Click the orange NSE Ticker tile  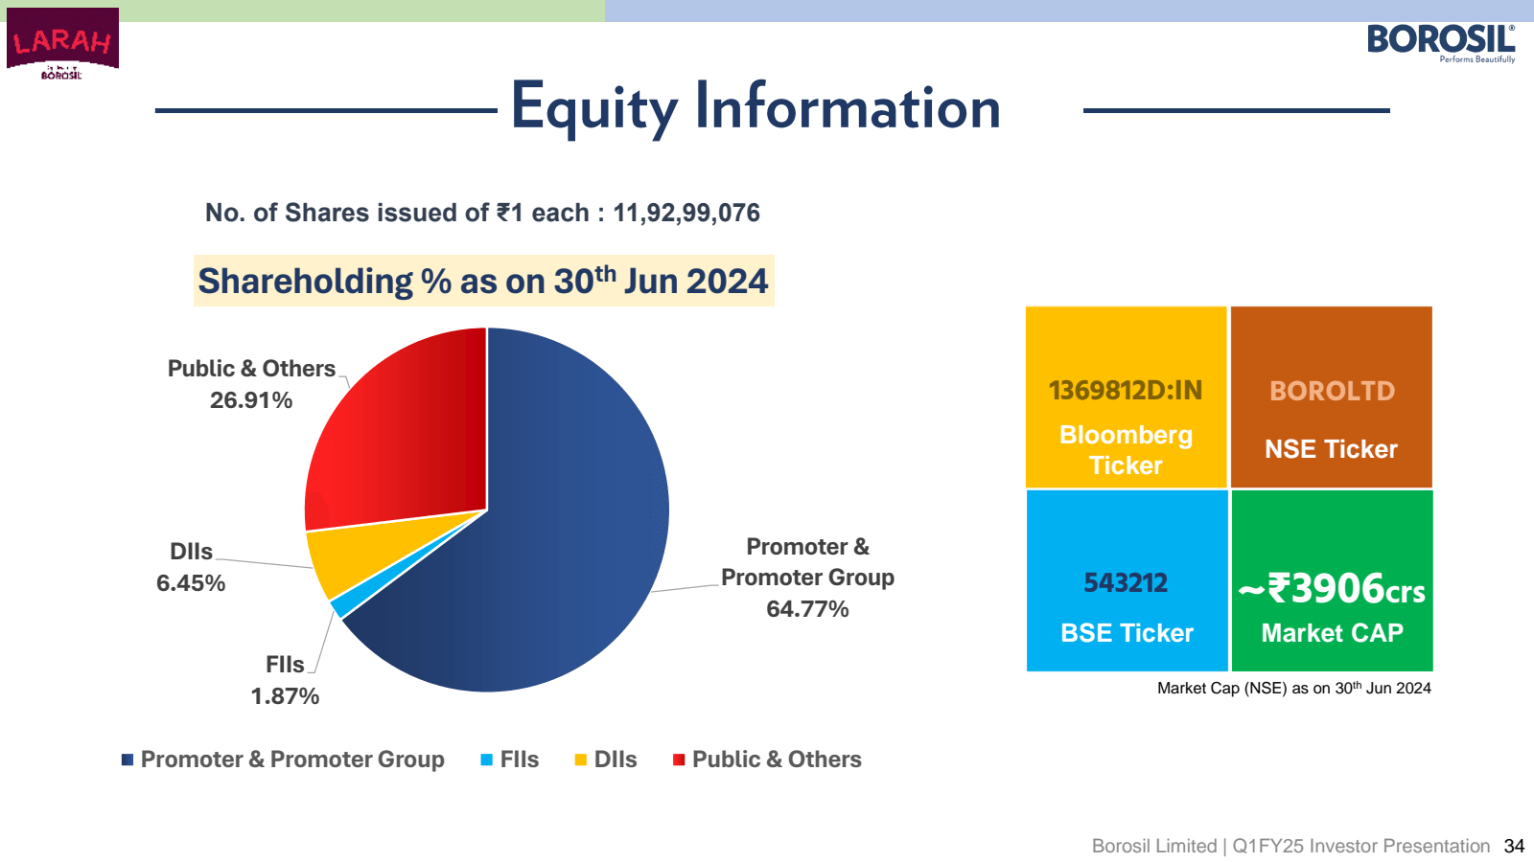(x=1332, y=397)
